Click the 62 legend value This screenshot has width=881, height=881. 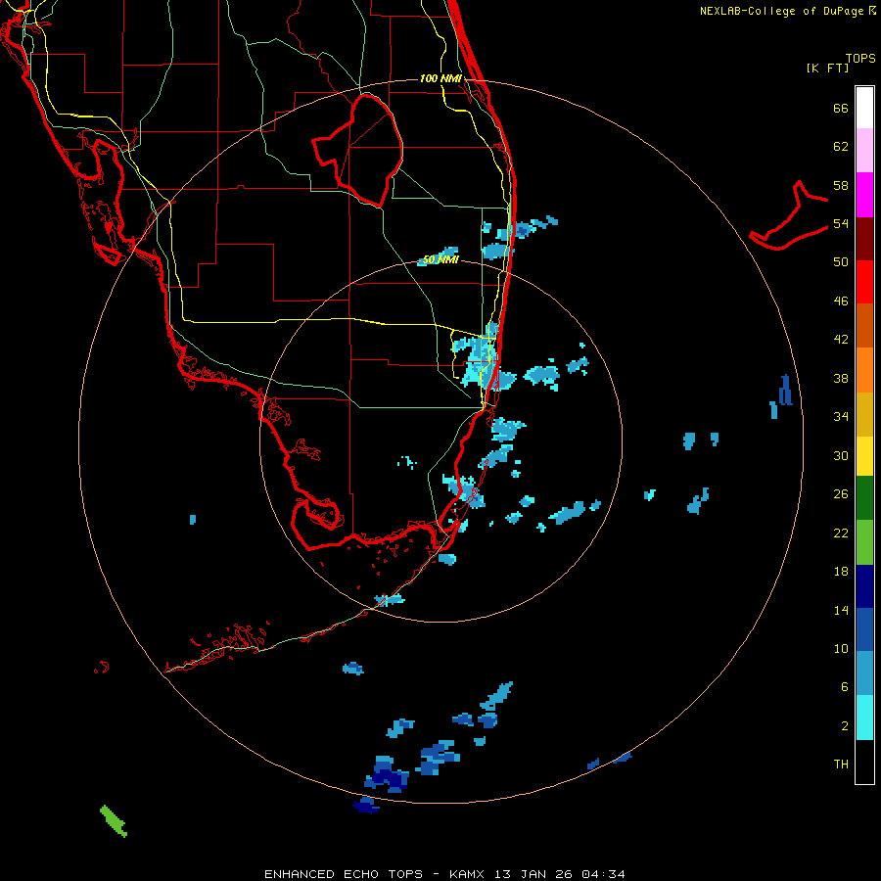coord(841,147)
